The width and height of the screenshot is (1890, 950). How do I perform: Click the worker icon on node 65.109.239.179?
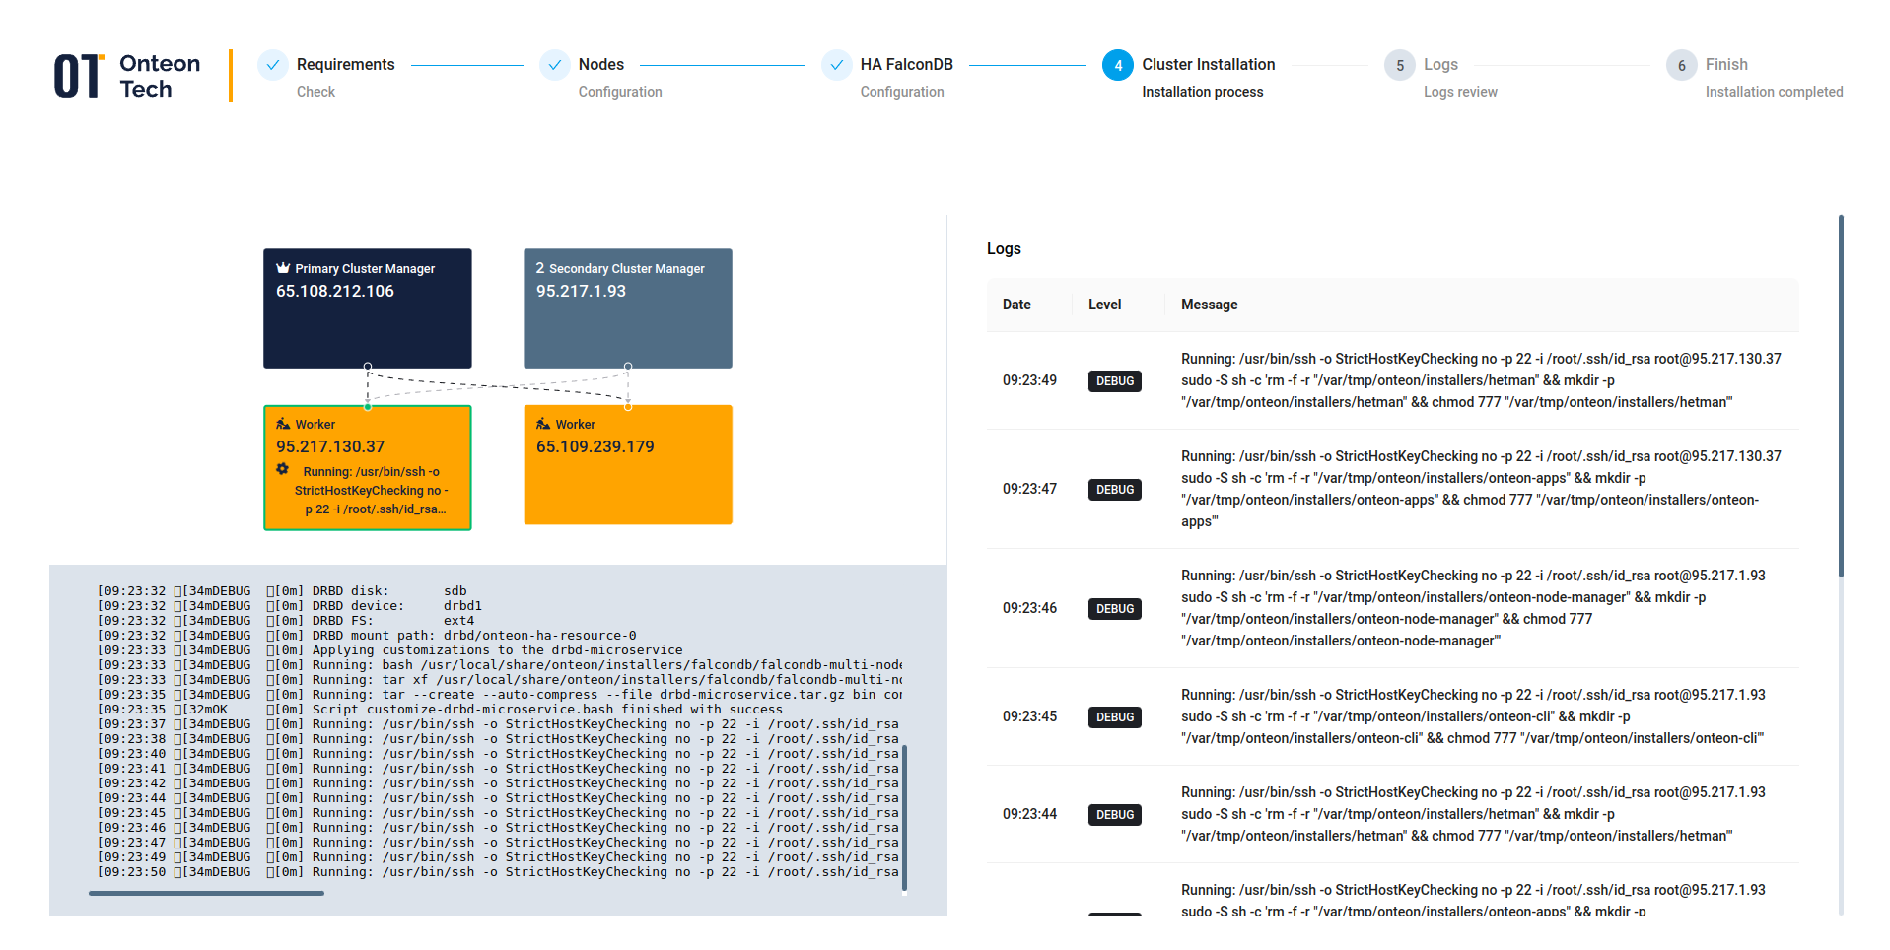tap(543, 424)
